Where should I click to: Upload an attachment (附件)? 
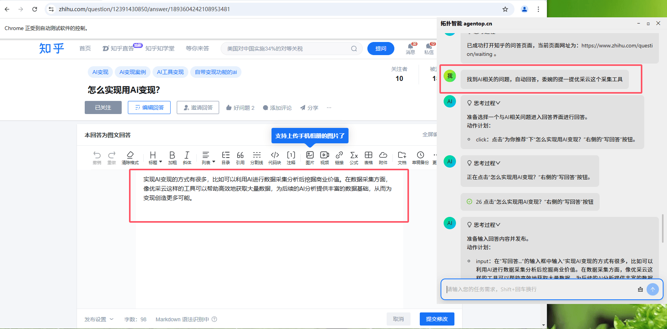pyautogui.click(x=383, y=158)
